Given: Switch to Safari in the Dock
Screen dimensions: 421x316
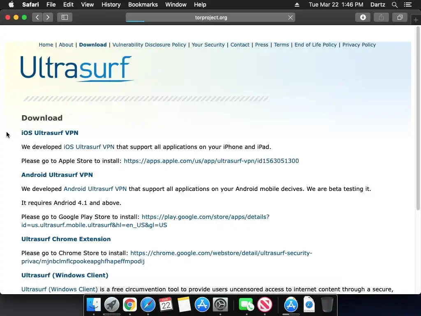Looking at the screenshot, I should click(x=148, y=305).
